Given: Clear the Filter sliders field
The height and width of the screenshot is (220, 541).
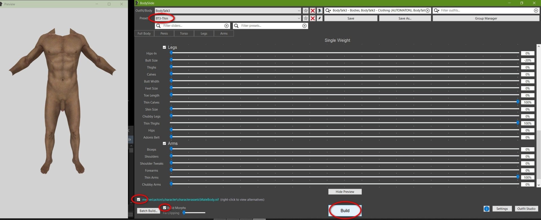Looking at the screenshot, I should click(227, 26).
